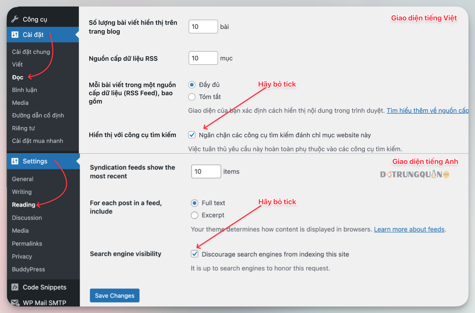Click the blog posts count field with bài
This screenshot has height=313, width=475.
pos(203,27)
